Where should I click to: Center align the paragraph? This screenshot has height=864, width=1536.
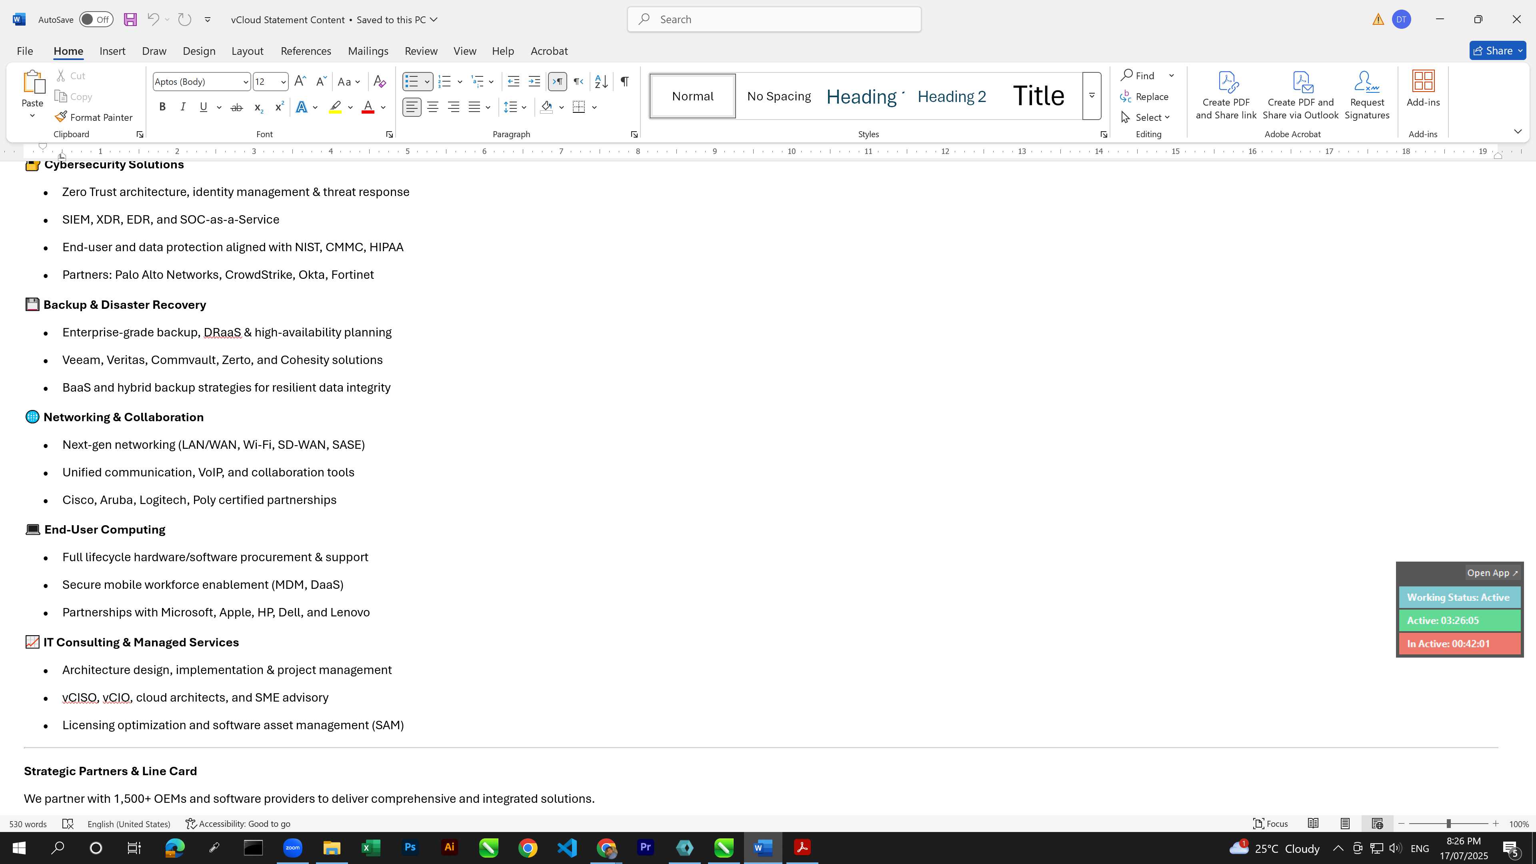click(433, 107)
